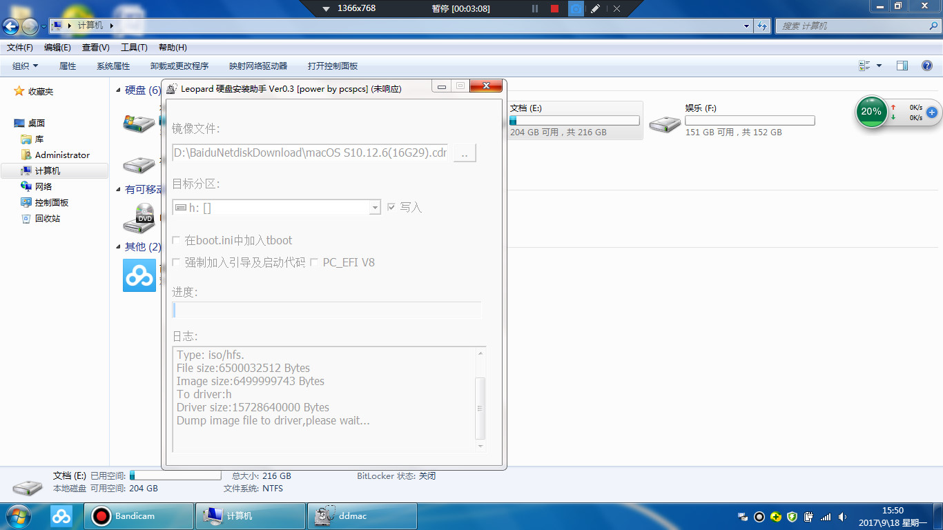
Task: Click the log scrollbar up arrow
Action: tap(480, 353)
